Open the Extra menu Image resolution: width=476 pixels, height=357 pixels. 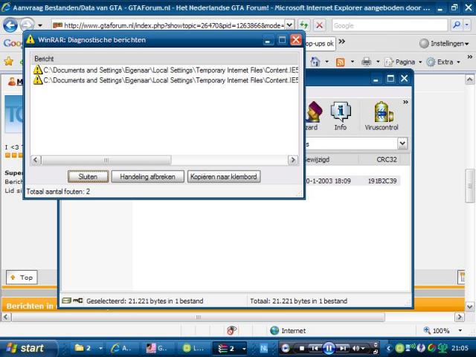[443, 62]
